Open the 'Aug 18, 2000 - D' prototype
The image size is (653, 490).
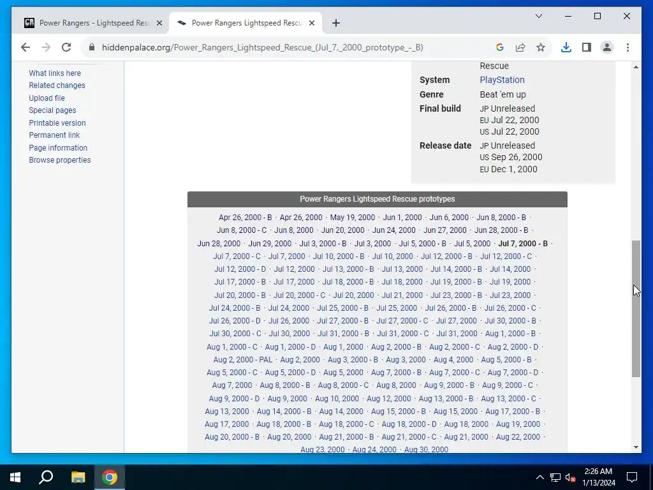click(x=409, y=424)
